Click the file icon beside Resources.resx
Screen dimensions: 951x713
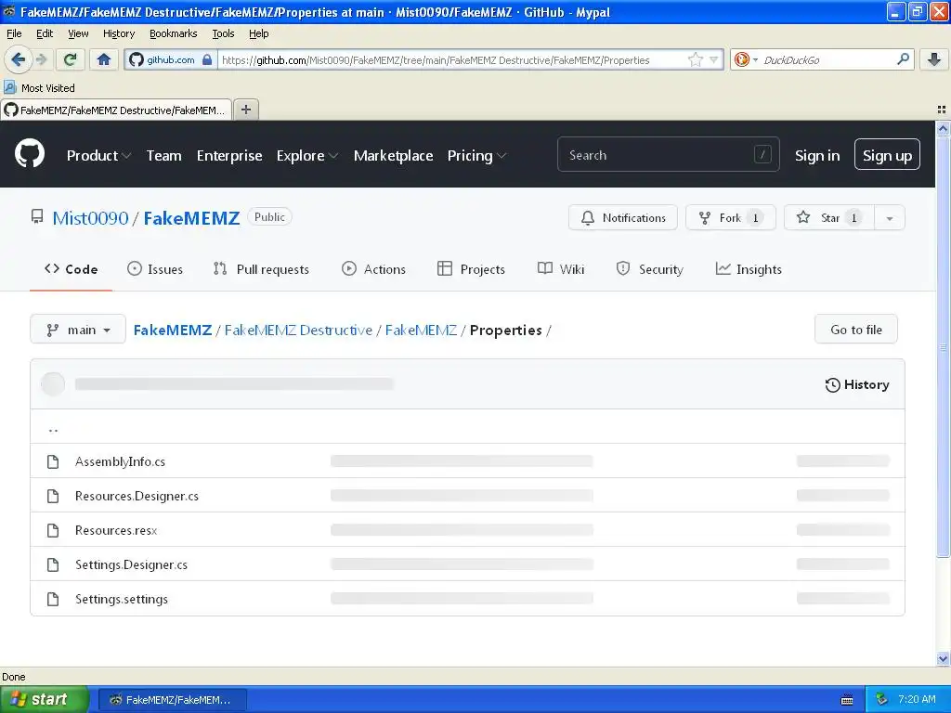pos(53,530)
